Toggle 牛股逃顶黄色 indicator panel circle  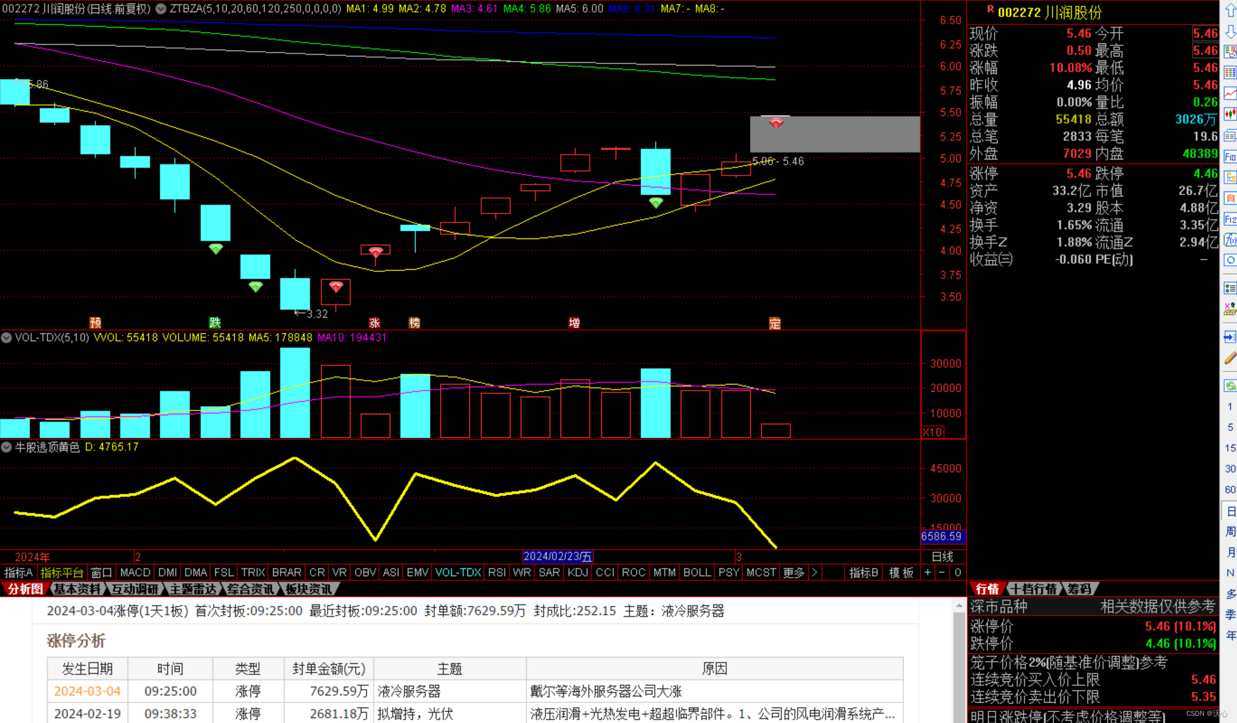(7, 447)
